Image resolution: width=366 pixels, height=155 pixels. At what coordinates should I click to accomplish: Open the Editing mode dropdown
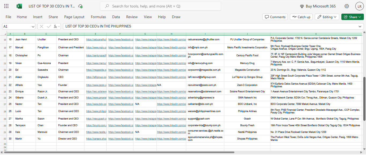[327, 17]
